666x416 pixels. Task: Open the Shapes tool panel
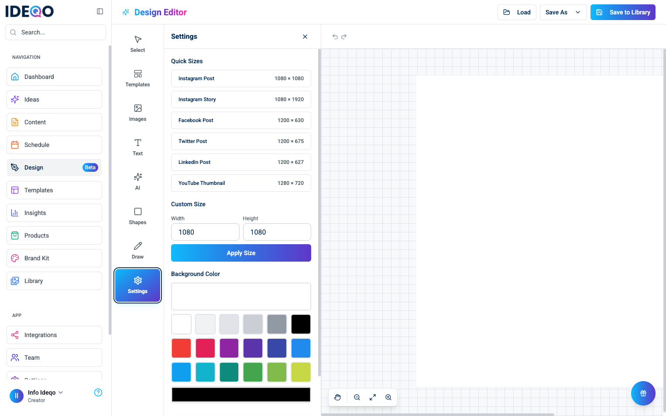click(137, 216)
